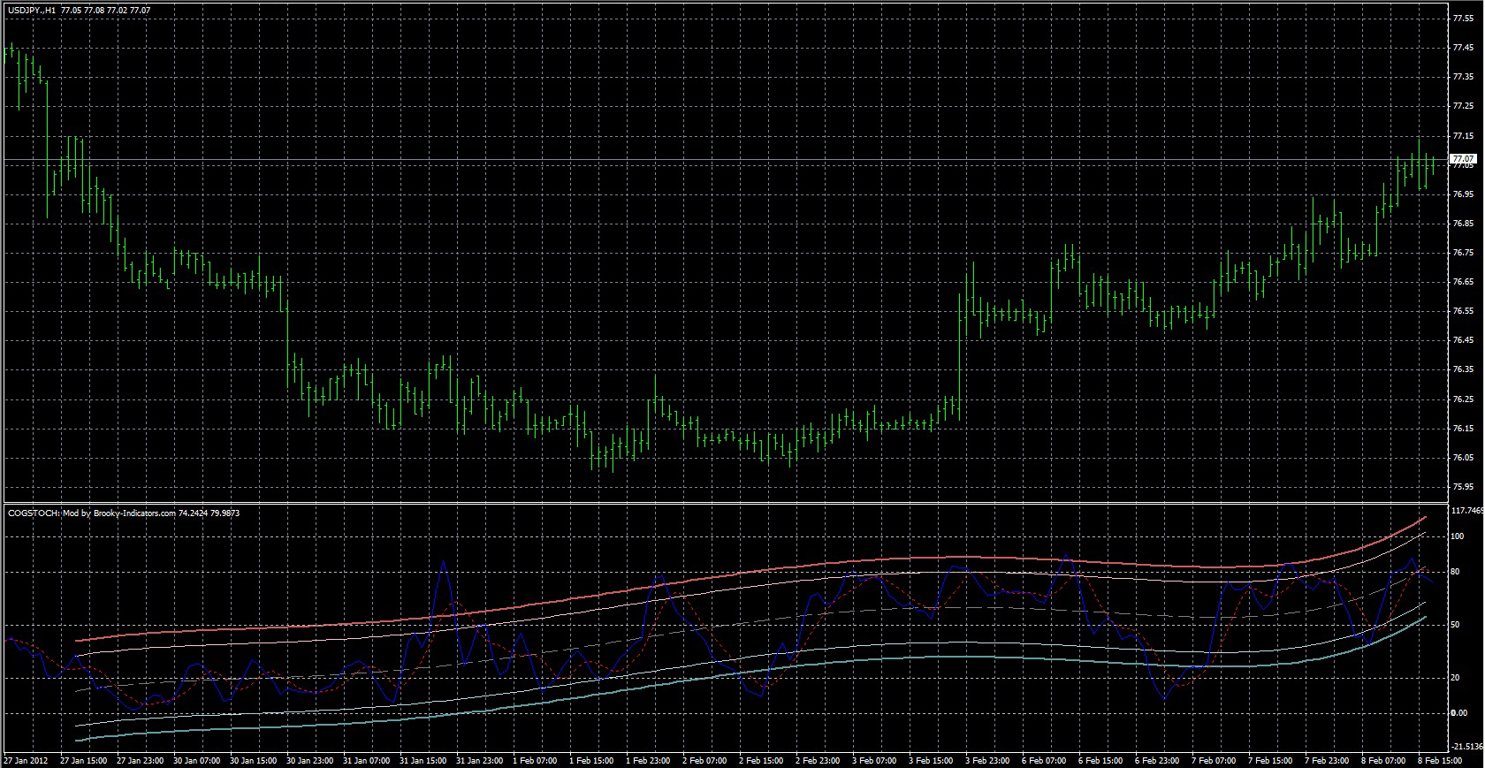Image resolution: width=1485 pixels, height=768 pixels.
Task: Click the 31 Jan 15:00 time label
Action: pos(425,760)
